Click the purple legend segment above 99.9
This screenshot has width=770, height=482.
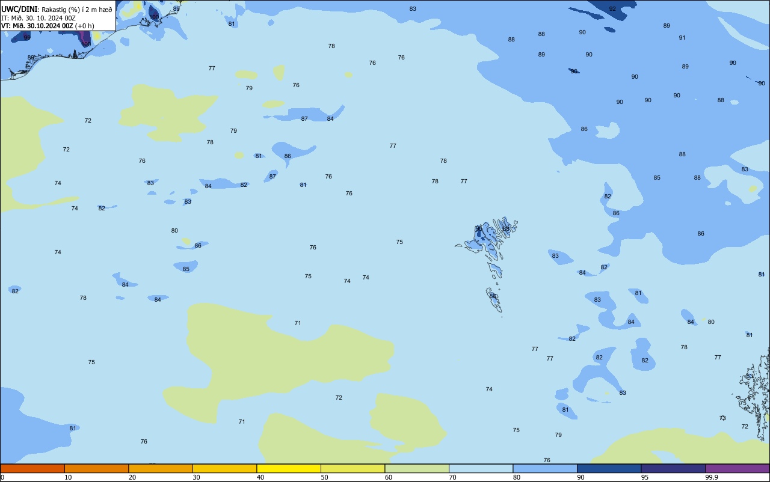pos(738,468)
